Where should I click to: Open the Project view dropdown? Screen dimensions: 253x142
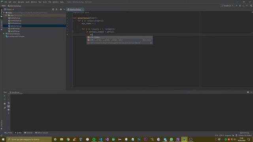pos(9,9)
